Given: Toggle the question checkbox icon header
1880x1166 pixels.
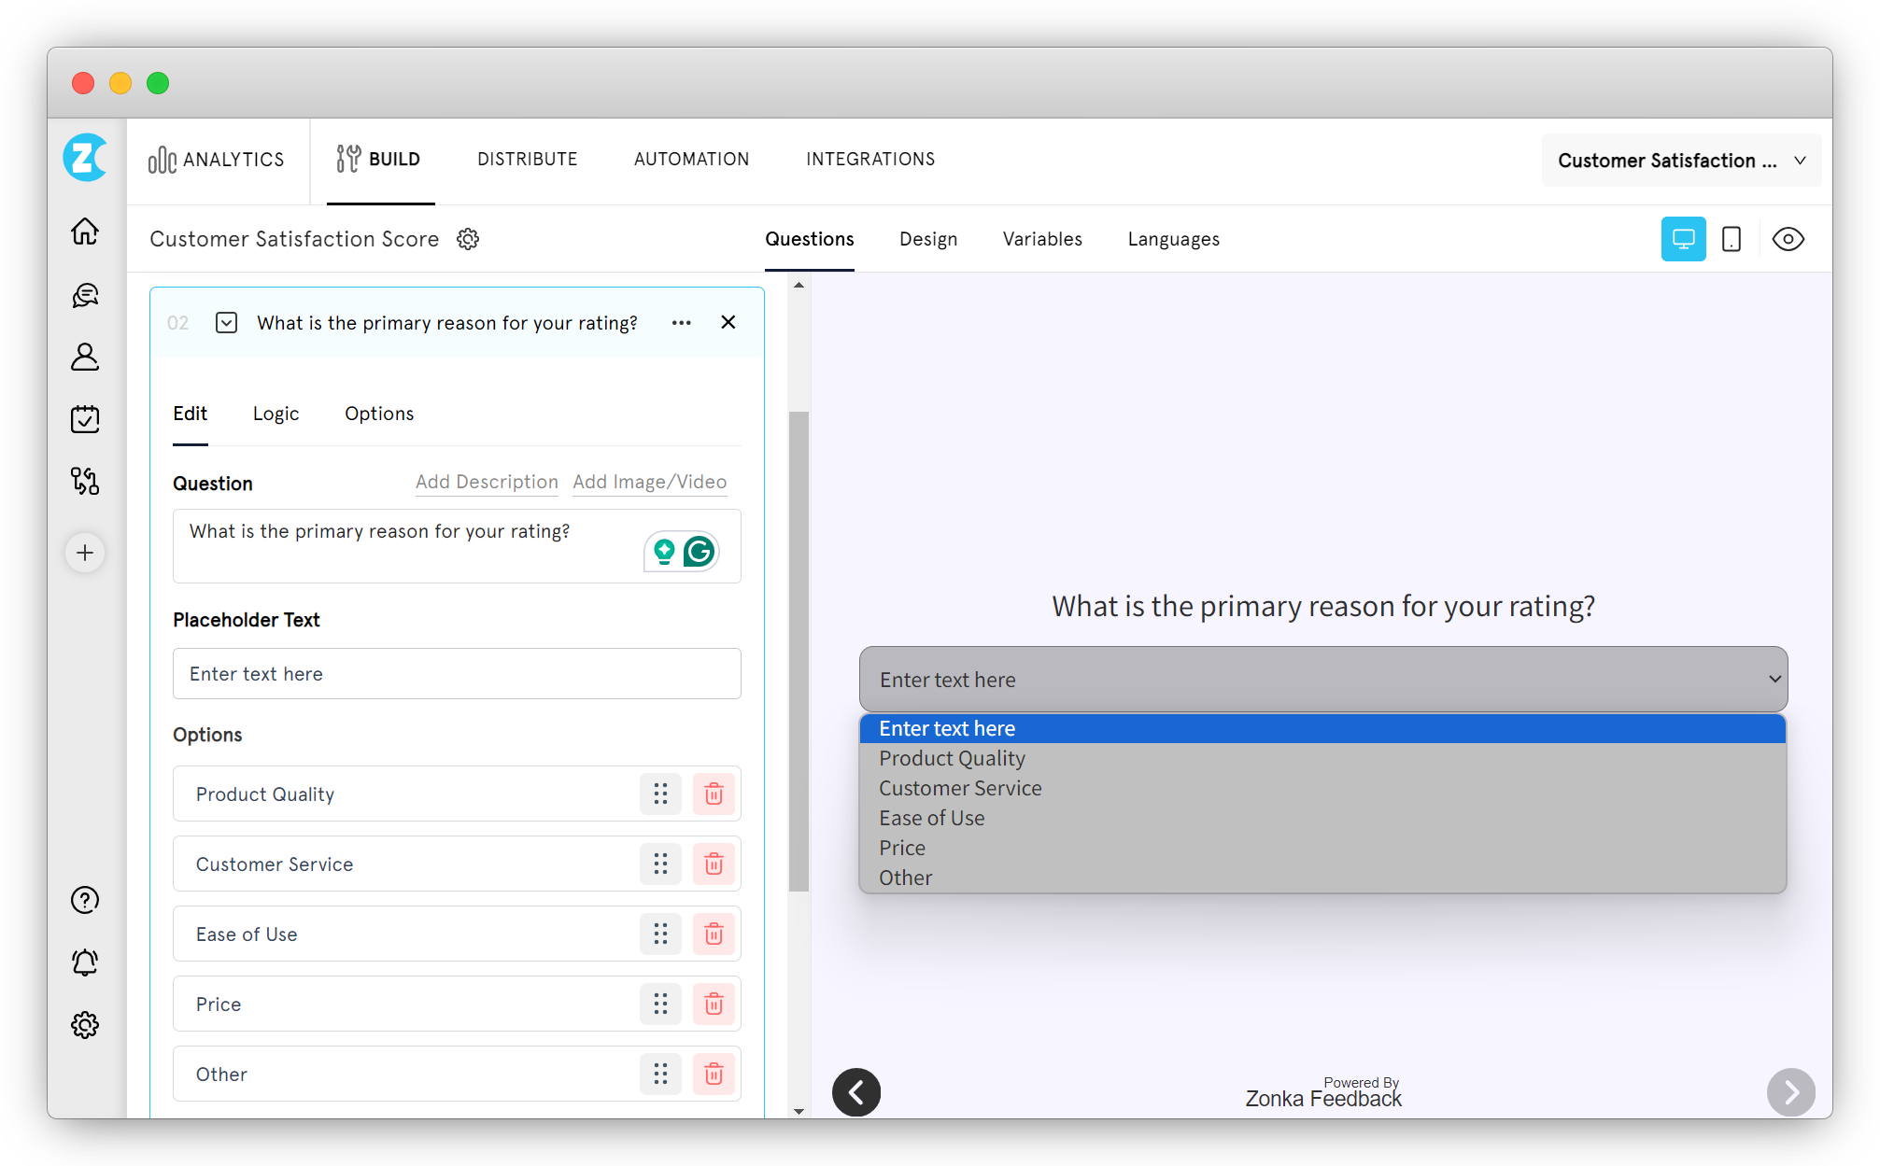Looking at the screenshot, I should pyautogui.click(x=227, y=322).
